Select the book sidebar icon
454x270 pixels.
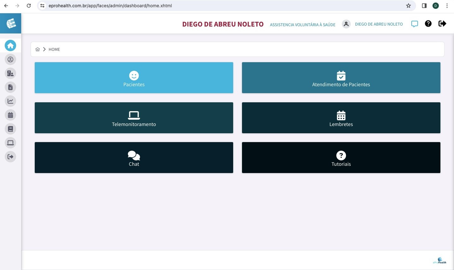(x=10, y=129)
